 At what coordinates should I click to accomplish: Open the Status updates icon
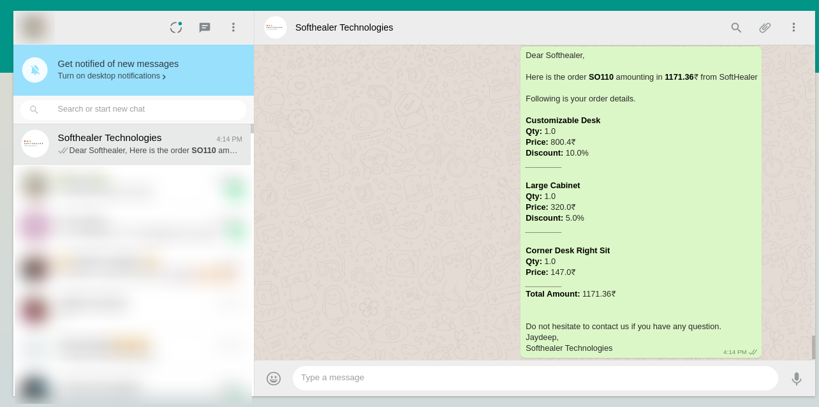coord(176,27)
